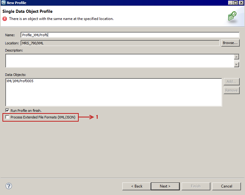The image size is (245, 195).
Task: Click the Remove data object button
Action: click(x=232, y=90)
